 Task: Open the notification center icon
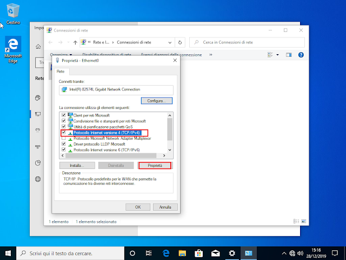coord(335,253)
